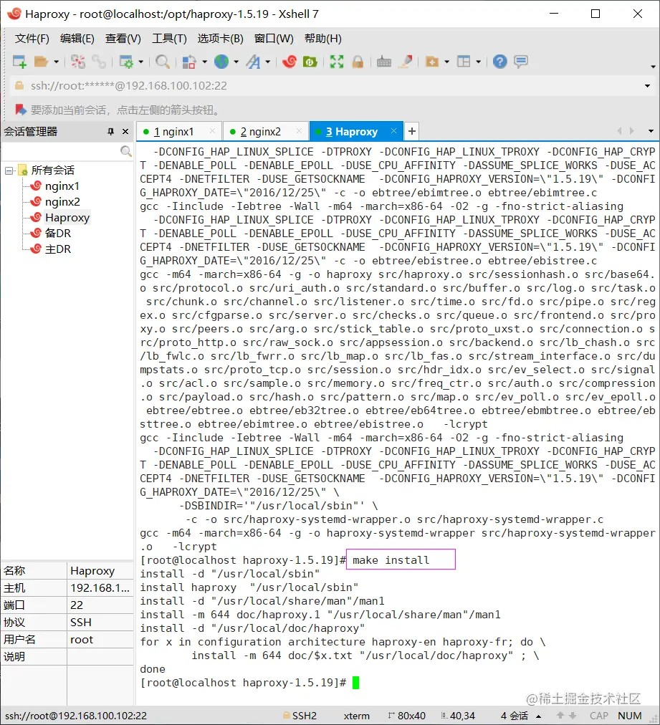Click the blue Help question icon

(500, 62)
